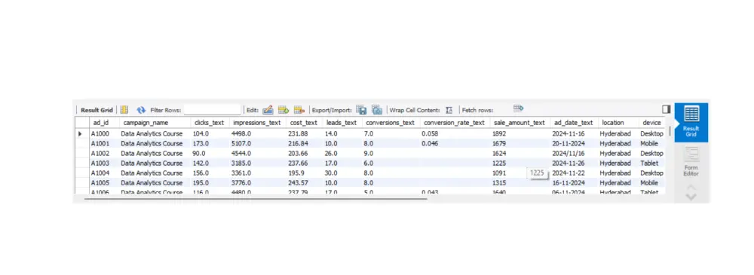
Task: Click the impressions_text column header
Action: (256, 123)
